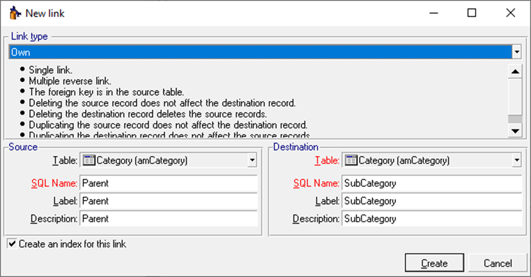
Task: Click the description scrollbar thumb
Action: [x=514, y=119]
